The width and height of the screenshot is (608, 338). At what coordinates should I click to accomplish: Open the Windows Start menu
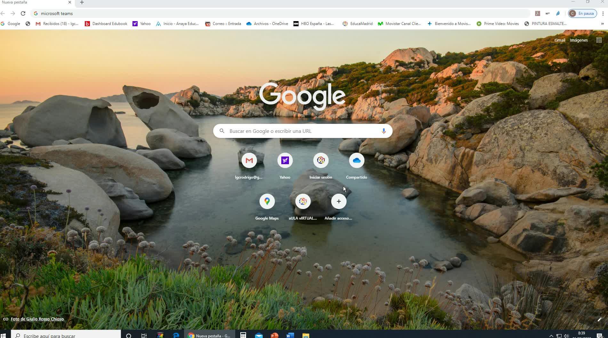3,335
